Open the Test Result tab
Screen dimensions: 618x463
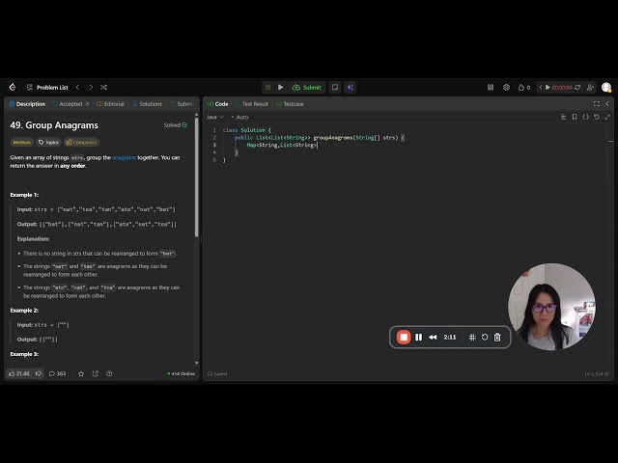[251, 104]
